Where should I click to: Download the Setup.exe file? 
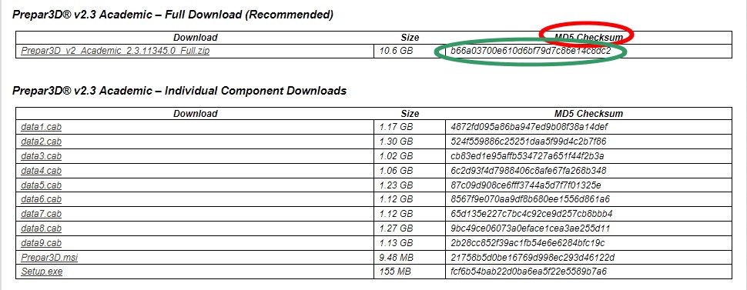click(x=42, y=272)
